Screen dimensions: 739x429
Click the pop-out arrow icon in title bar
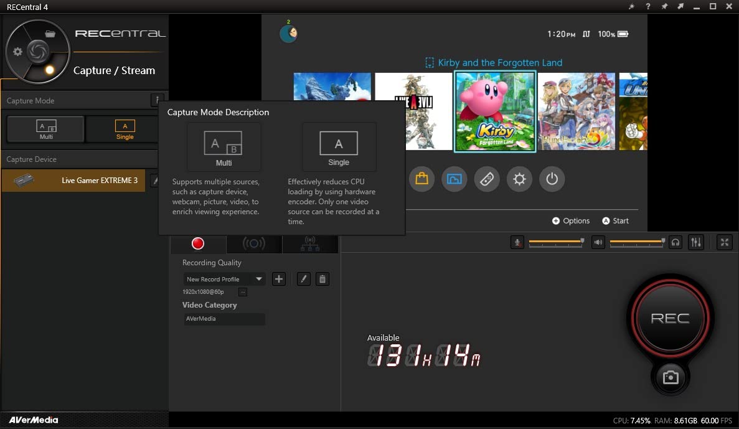(x=680, y=7)
